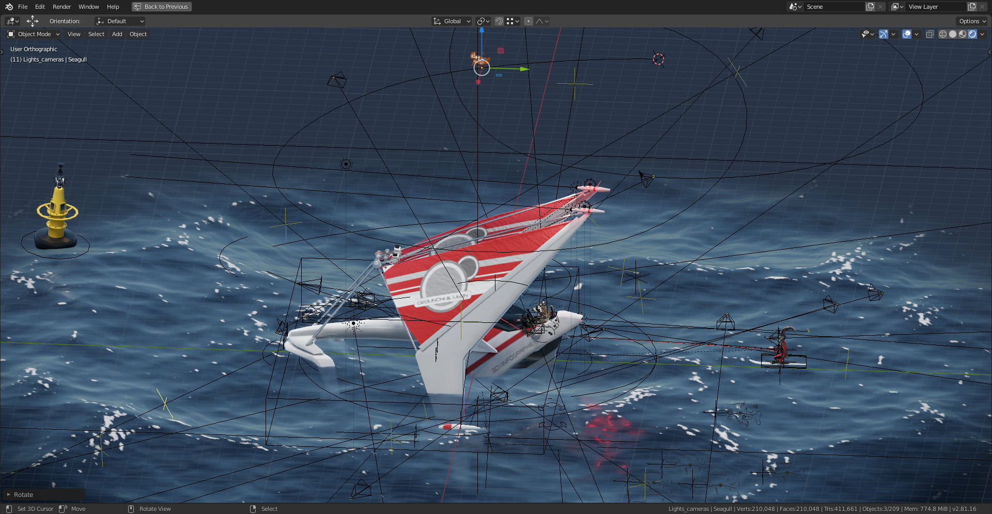Click the Select right-mouse status icon

tap(253, 509)
